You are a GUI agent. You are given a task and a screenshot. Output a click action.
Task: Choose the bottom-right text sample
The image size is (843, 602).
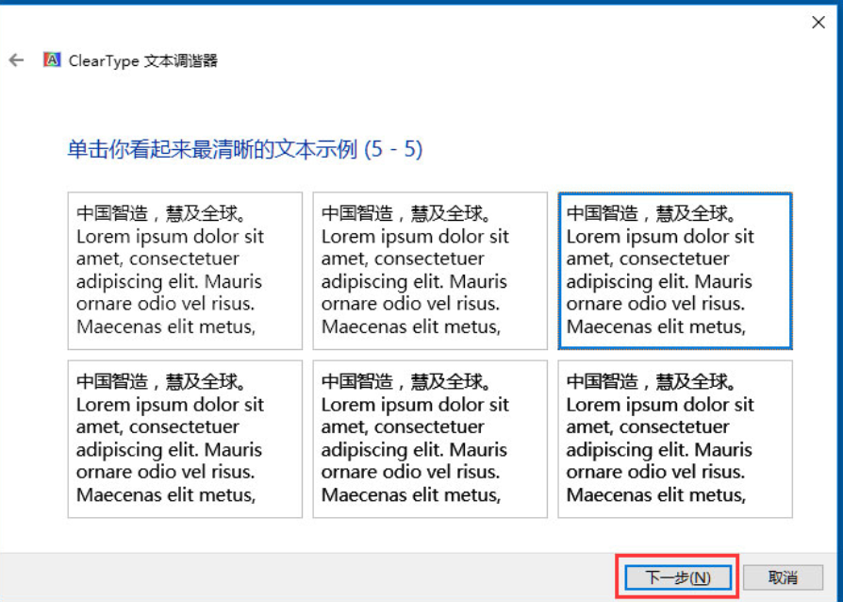coord(675,438)
